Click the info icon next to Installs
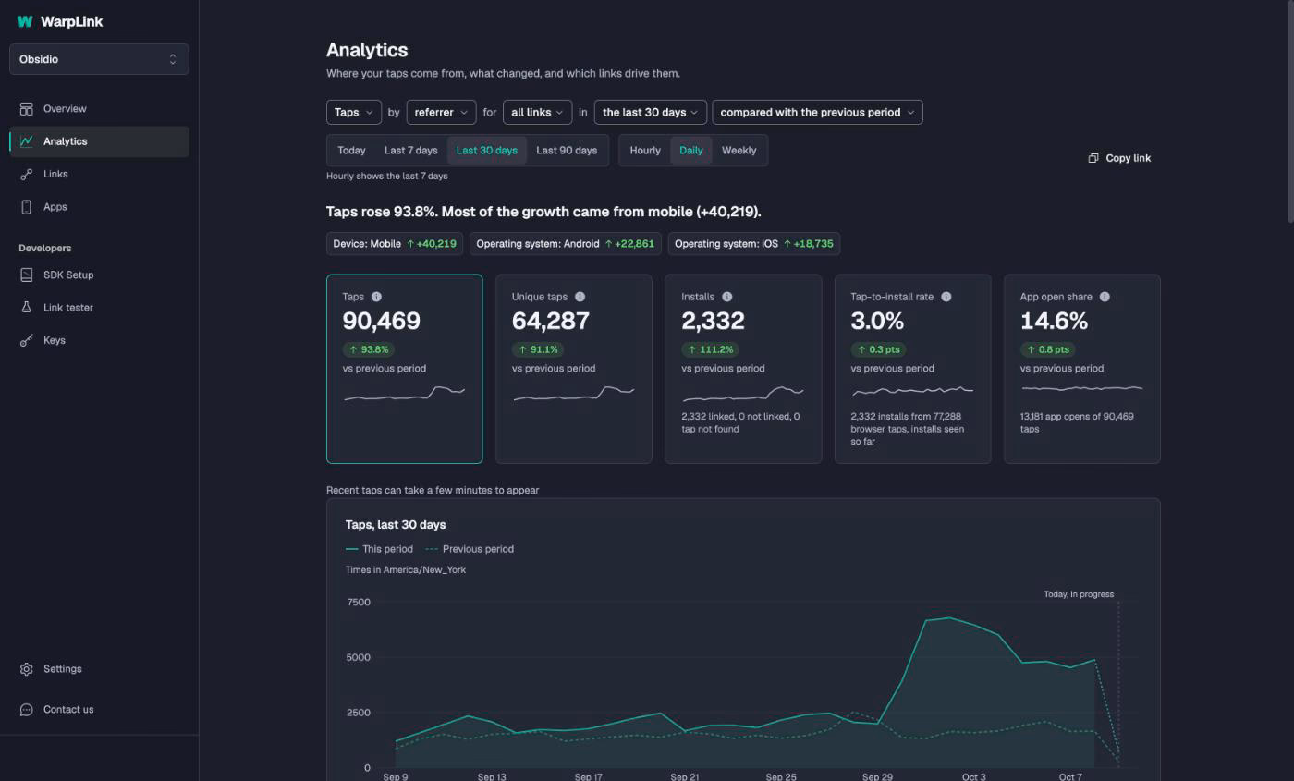This screenshot has height=781, width=1294. [x=726, y=297]
